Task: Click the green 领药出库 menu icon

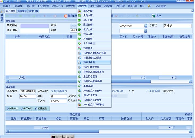Action: [80, 20]
